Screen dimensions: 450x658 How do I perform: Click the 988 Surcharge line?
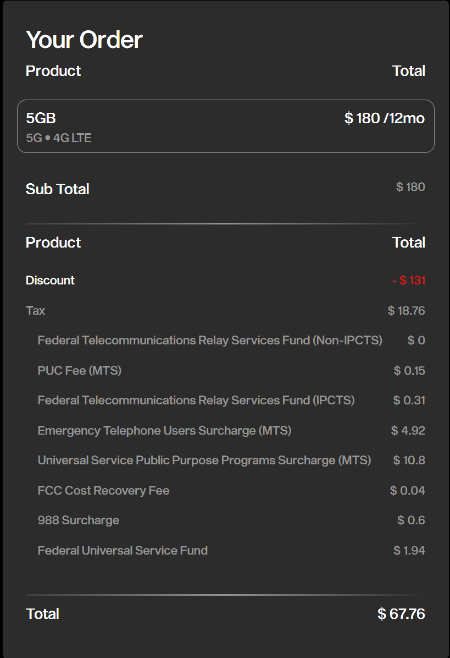[x=78, y=520]
